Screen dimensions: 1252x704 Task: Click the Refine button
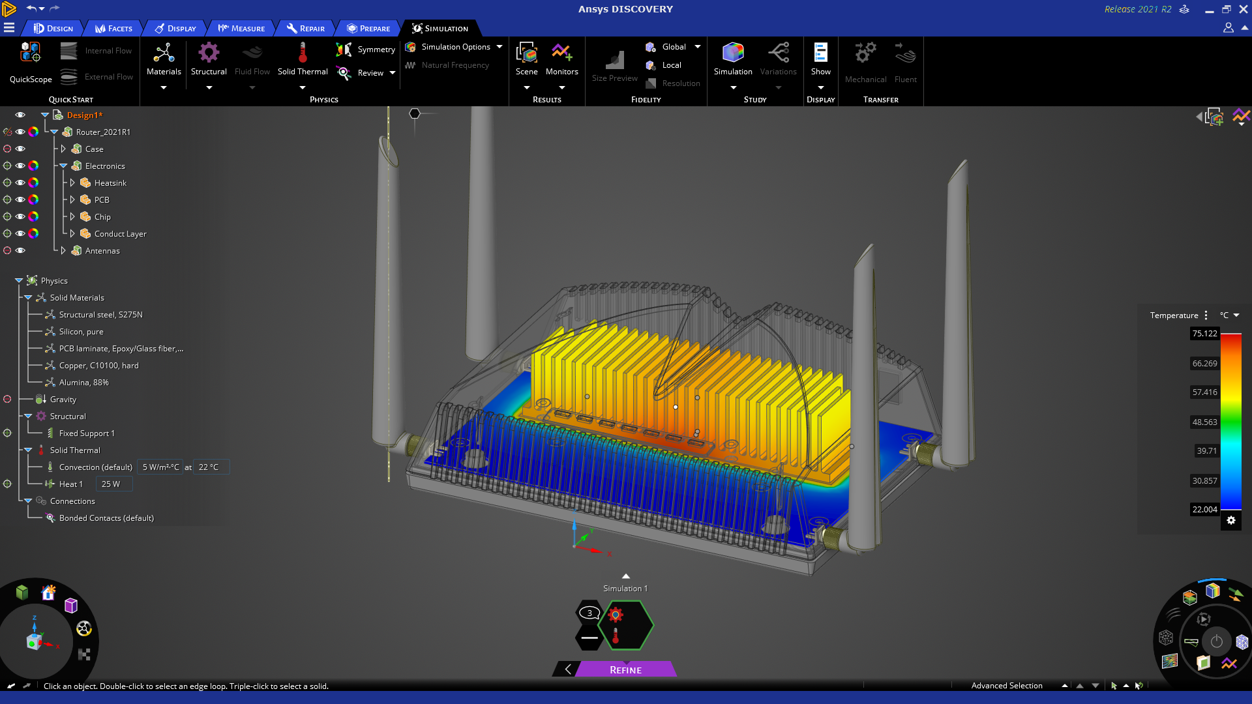point(625,670)
